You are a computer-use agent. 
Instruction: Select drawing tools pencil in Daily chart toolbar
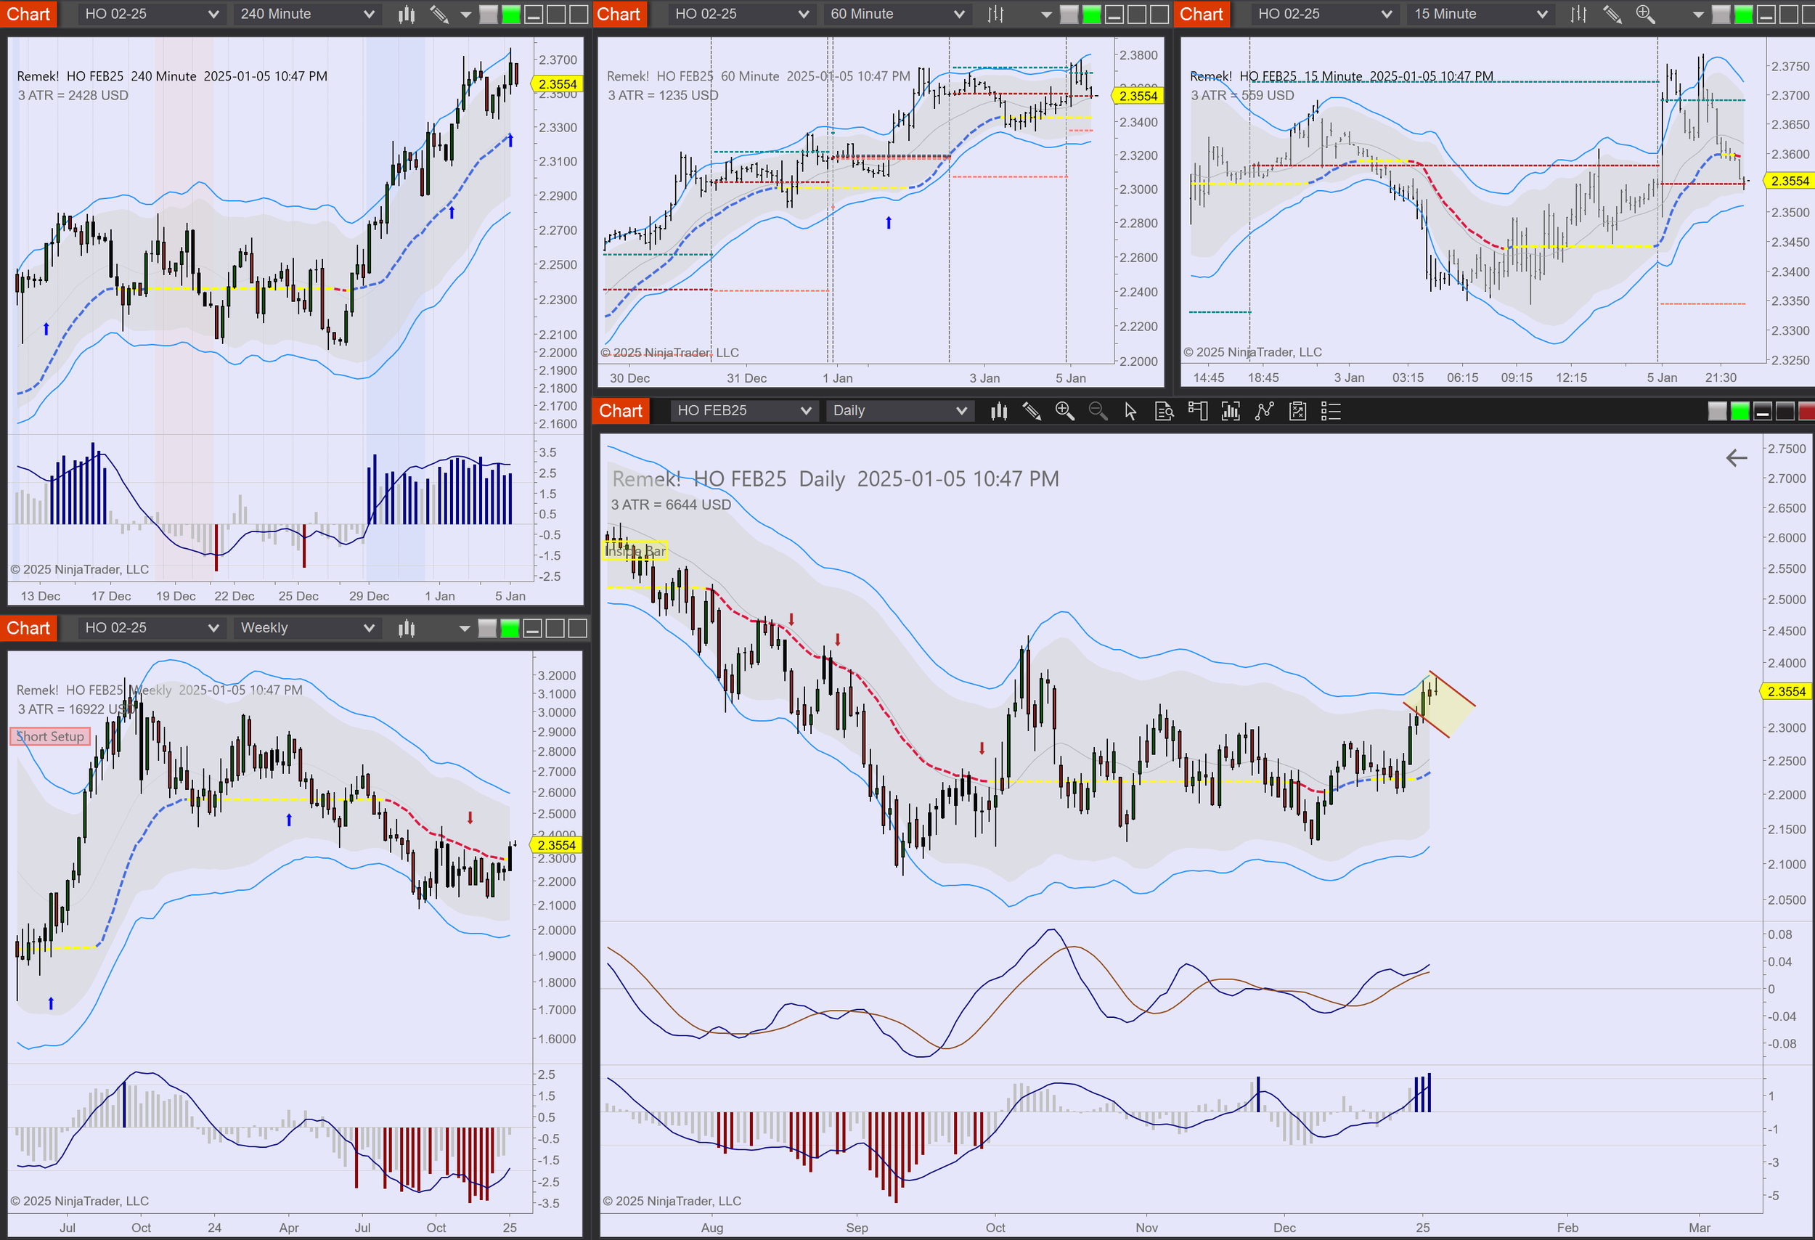click(x=1032, y=411)
